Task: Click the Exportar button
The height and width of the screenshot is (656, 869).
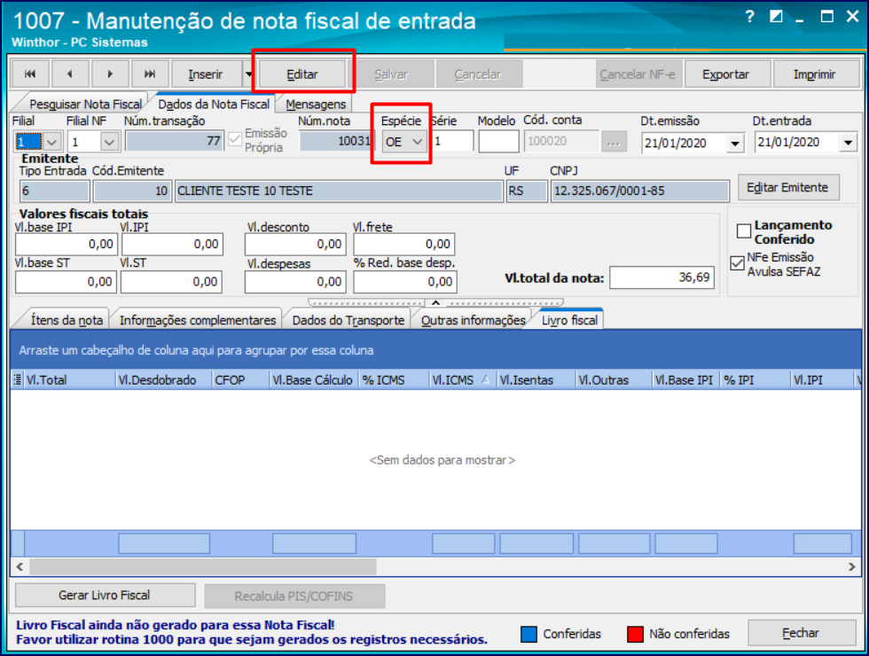Action: pos(726,74)
